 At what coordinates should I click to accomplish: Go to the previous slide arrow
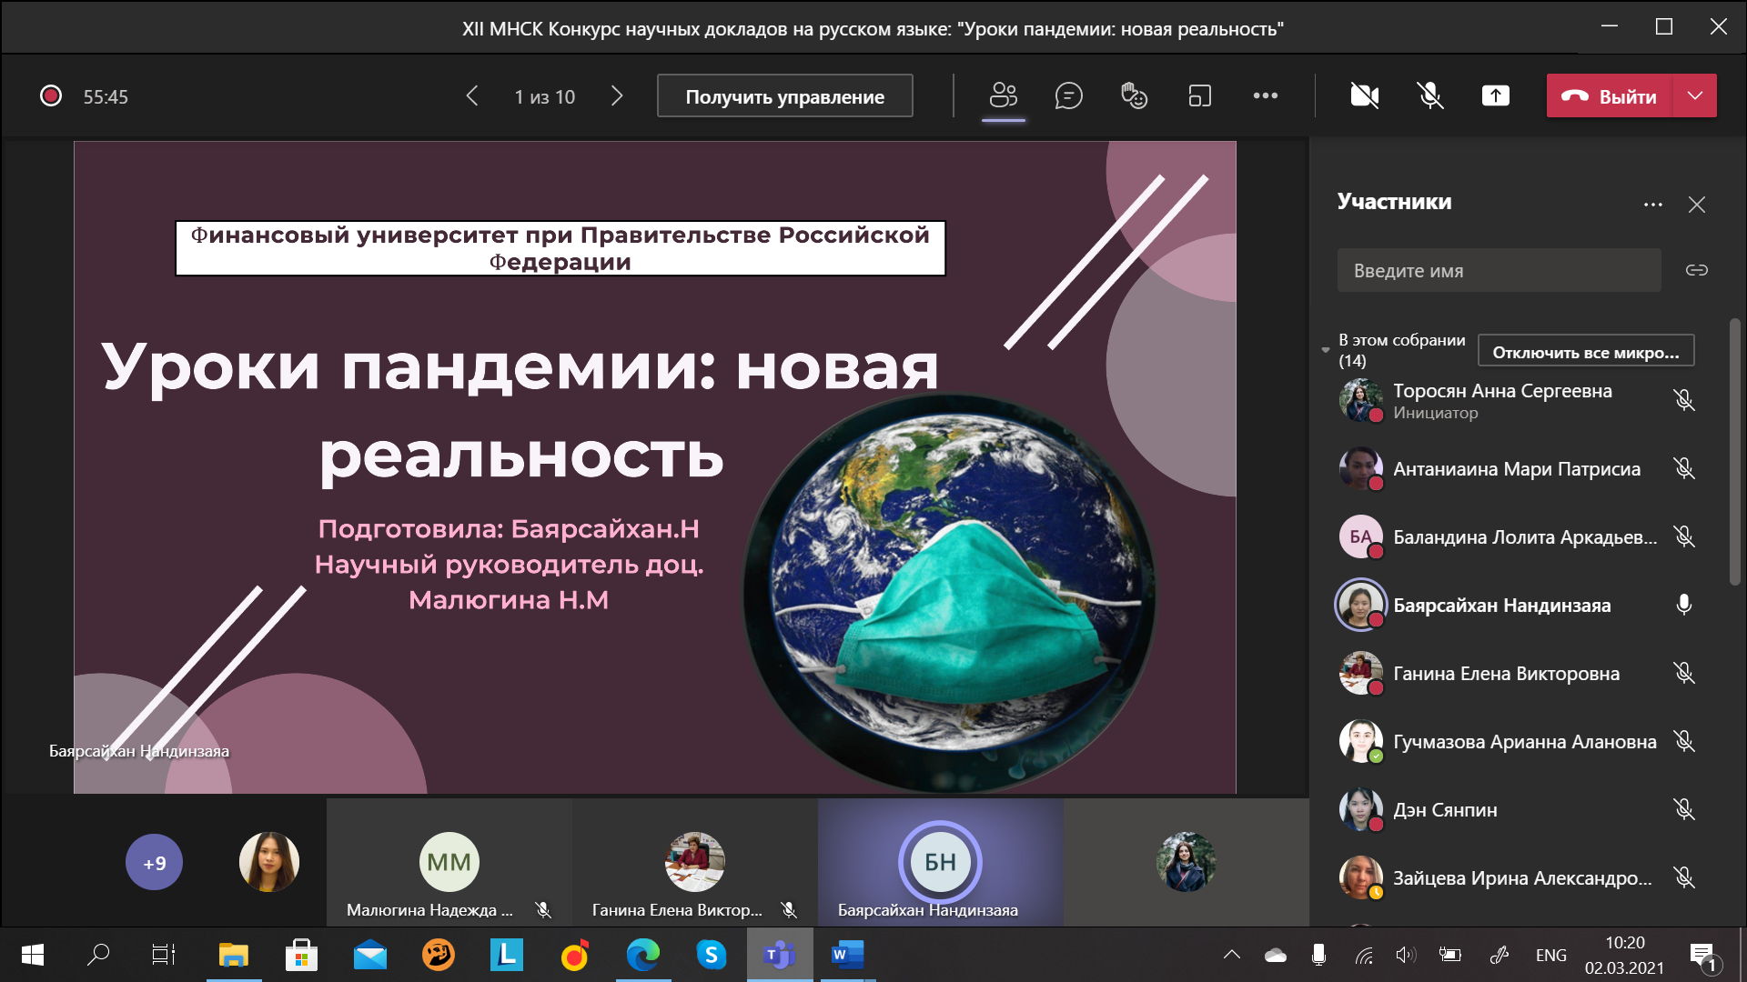(471, 95)
